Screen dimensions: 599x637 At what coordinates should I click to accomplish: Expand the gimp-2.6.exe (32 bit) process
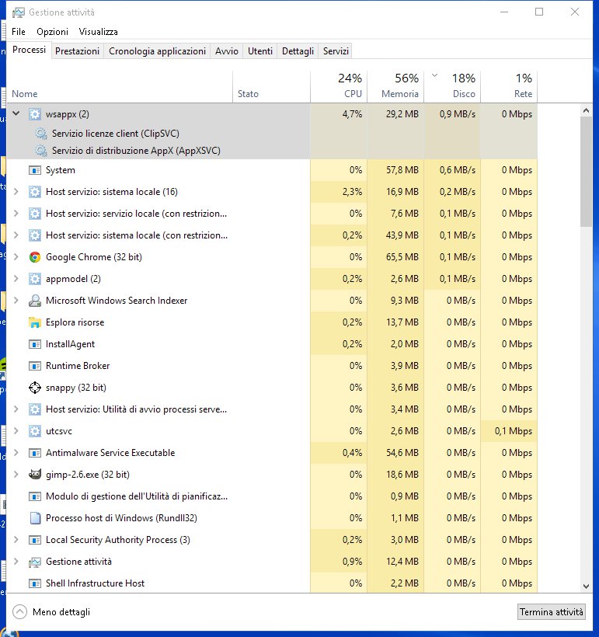tap(16, 474)
